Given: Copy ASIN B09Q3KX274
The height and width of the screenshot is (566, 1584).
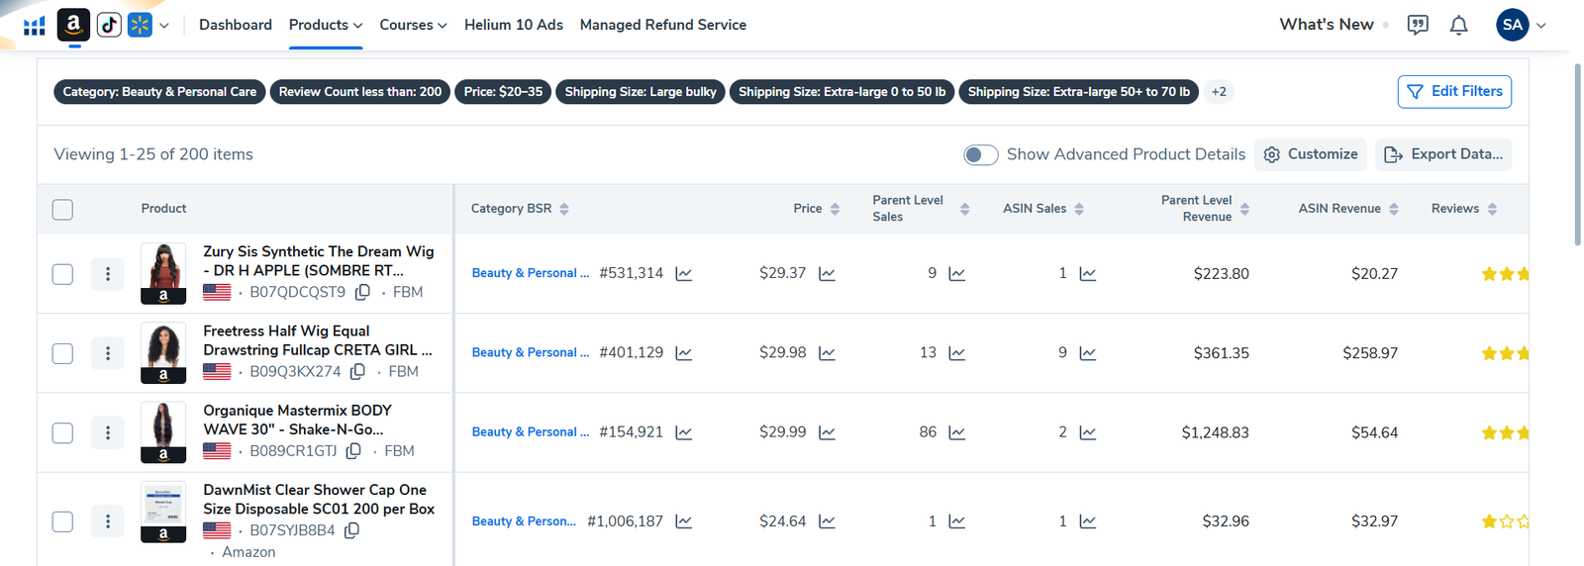Looking at the screenshot, I should tap(357, 371).
